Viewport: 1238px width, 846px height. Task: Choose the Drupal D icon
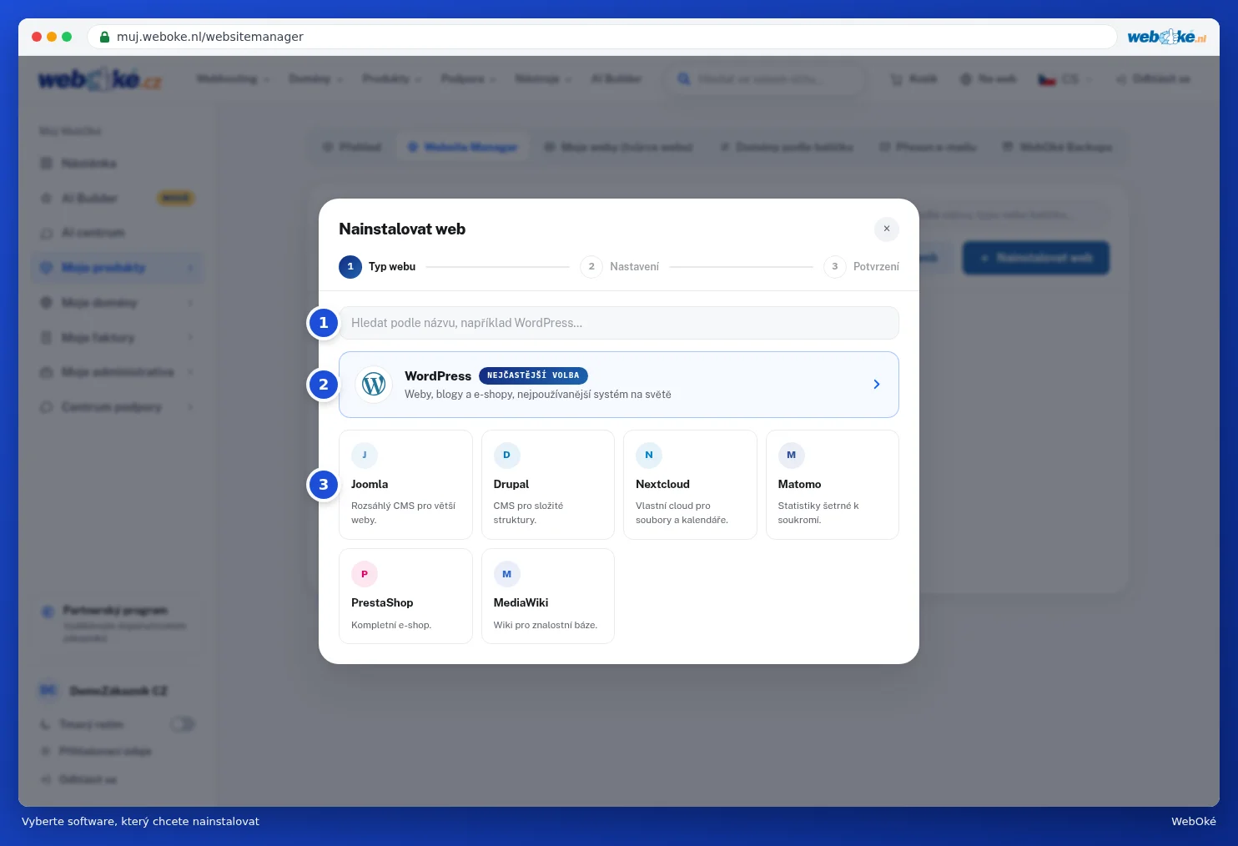tap(506, 456)
